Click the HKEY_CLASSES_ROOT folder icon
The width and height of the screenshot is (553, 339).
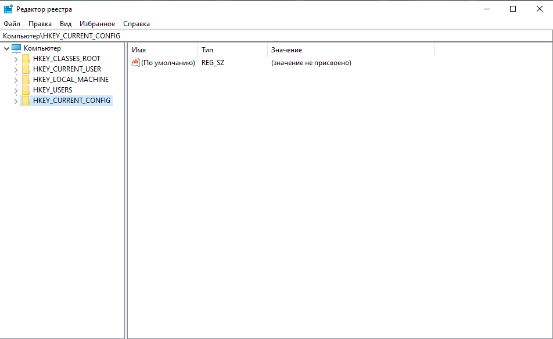[x=26, y=59]
